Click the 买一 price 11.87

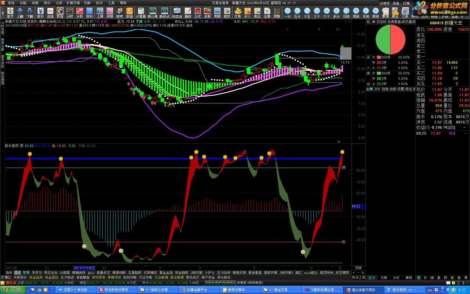pos(437,62)
